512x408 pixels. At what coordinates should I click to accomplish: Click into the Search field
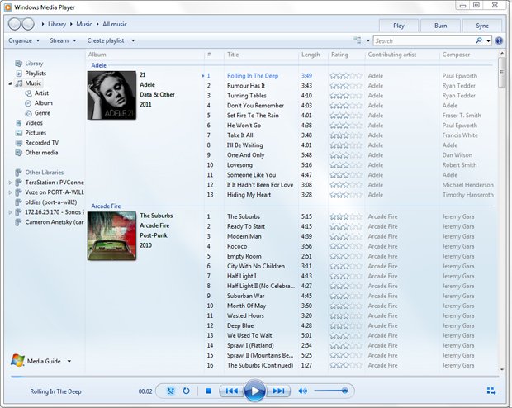point(424,40)
